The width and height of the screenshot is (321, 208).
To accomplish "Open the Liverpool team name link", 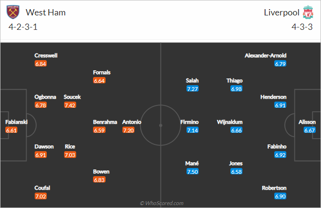I will pos(281,13).
